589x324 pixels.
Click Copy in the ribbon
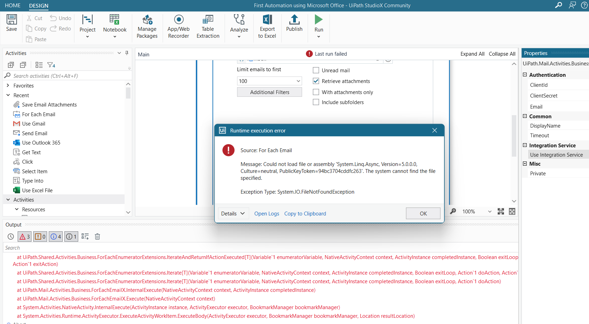tap(36, 28)
